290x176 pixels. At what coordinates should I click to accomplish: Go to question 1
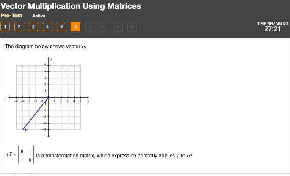pyautogui.click(x=5, y=27)
